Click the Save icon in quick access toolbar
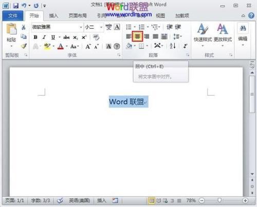 (16, 6)
